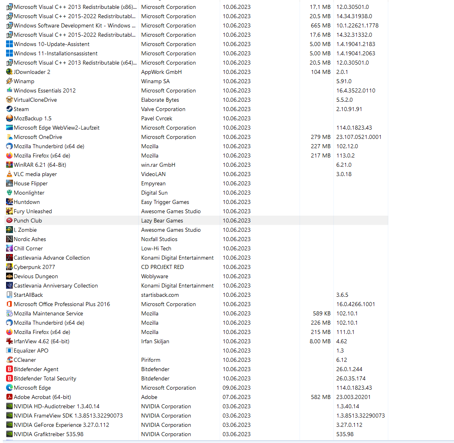Click the Bitdefender Total Security icon
This screenshot has height=443, width=454.
pos(9,378)
